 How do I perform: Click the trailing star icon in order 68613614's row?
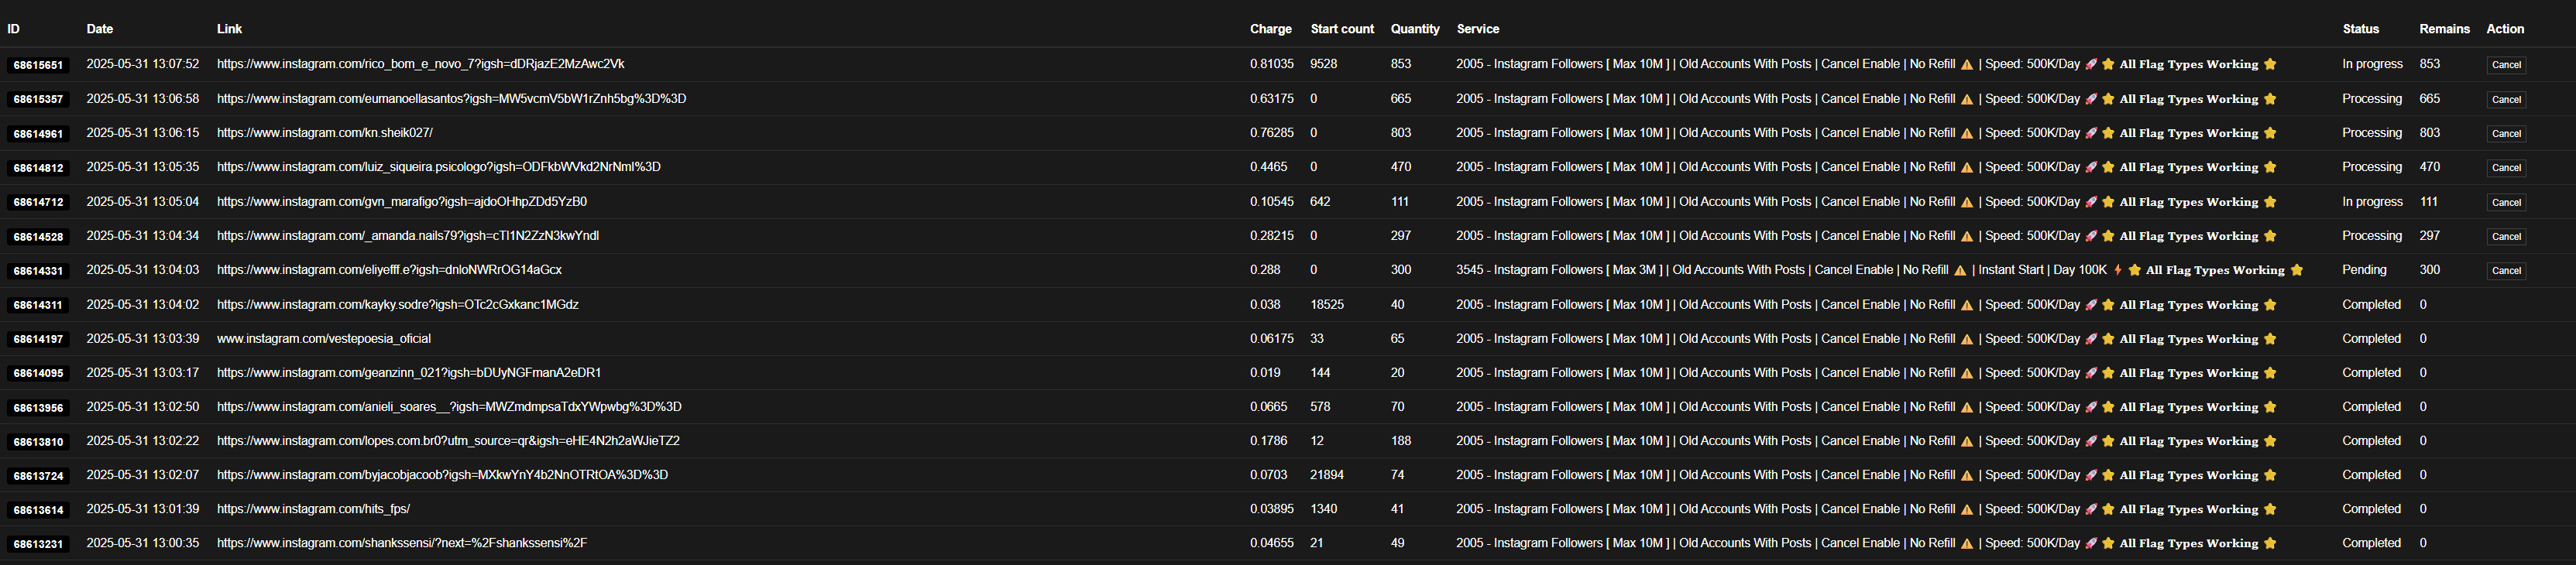2270,509
